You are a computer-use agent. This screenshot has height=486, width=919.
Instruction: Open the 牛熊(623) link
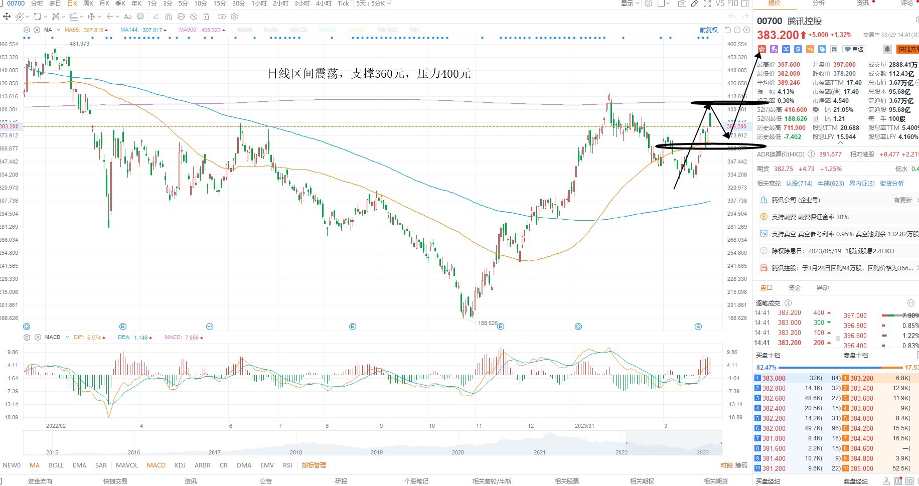pos(831,184)
